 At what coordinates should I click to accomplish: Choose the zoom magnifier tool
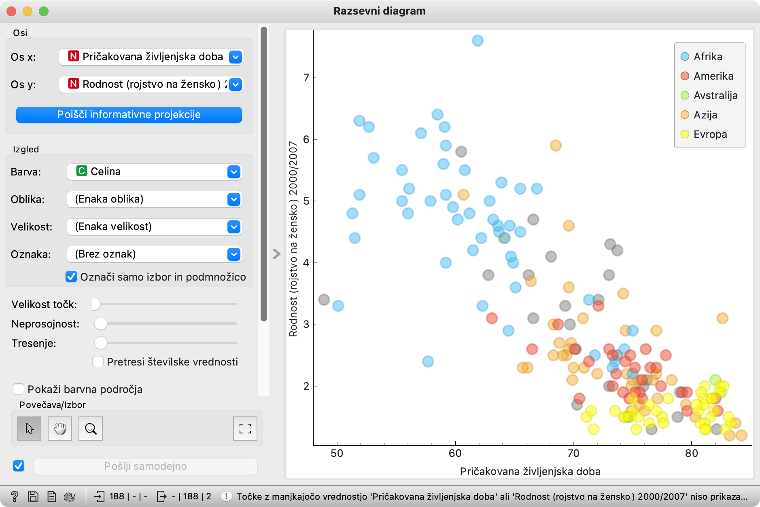tap(91, 429)
